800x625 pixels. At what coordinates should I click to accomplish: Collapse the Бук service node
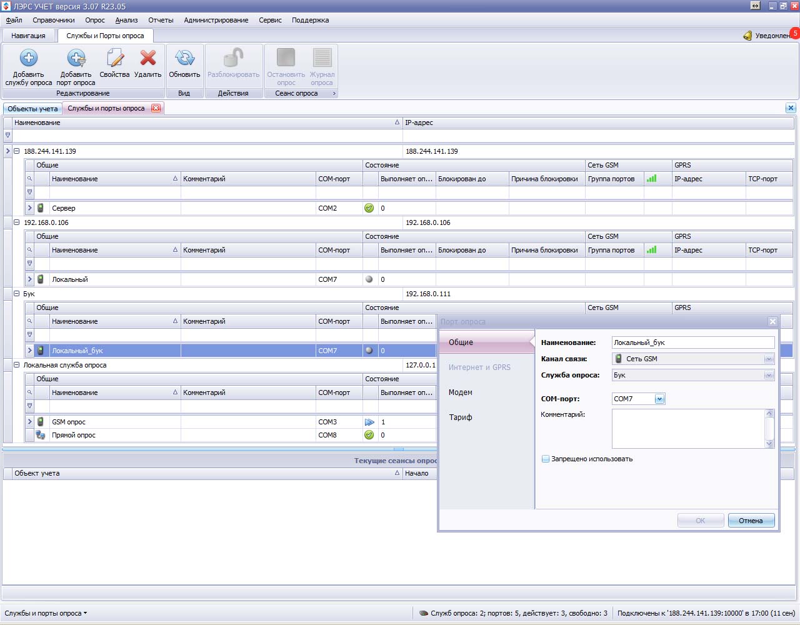(x=17, y=294)
